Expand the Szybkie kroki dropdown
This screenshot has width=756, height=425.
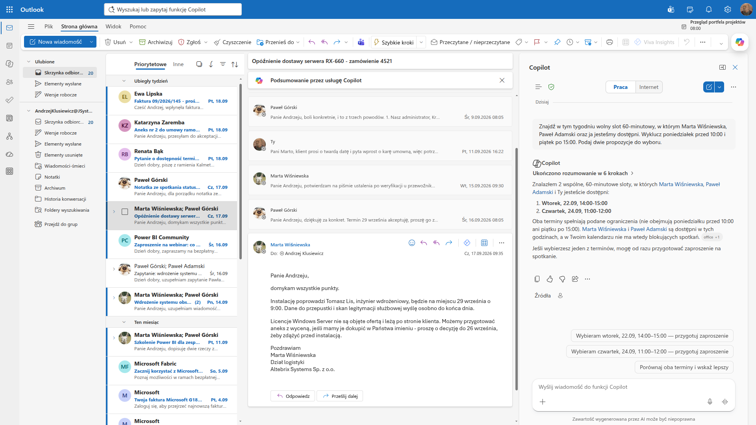[421, 42]
